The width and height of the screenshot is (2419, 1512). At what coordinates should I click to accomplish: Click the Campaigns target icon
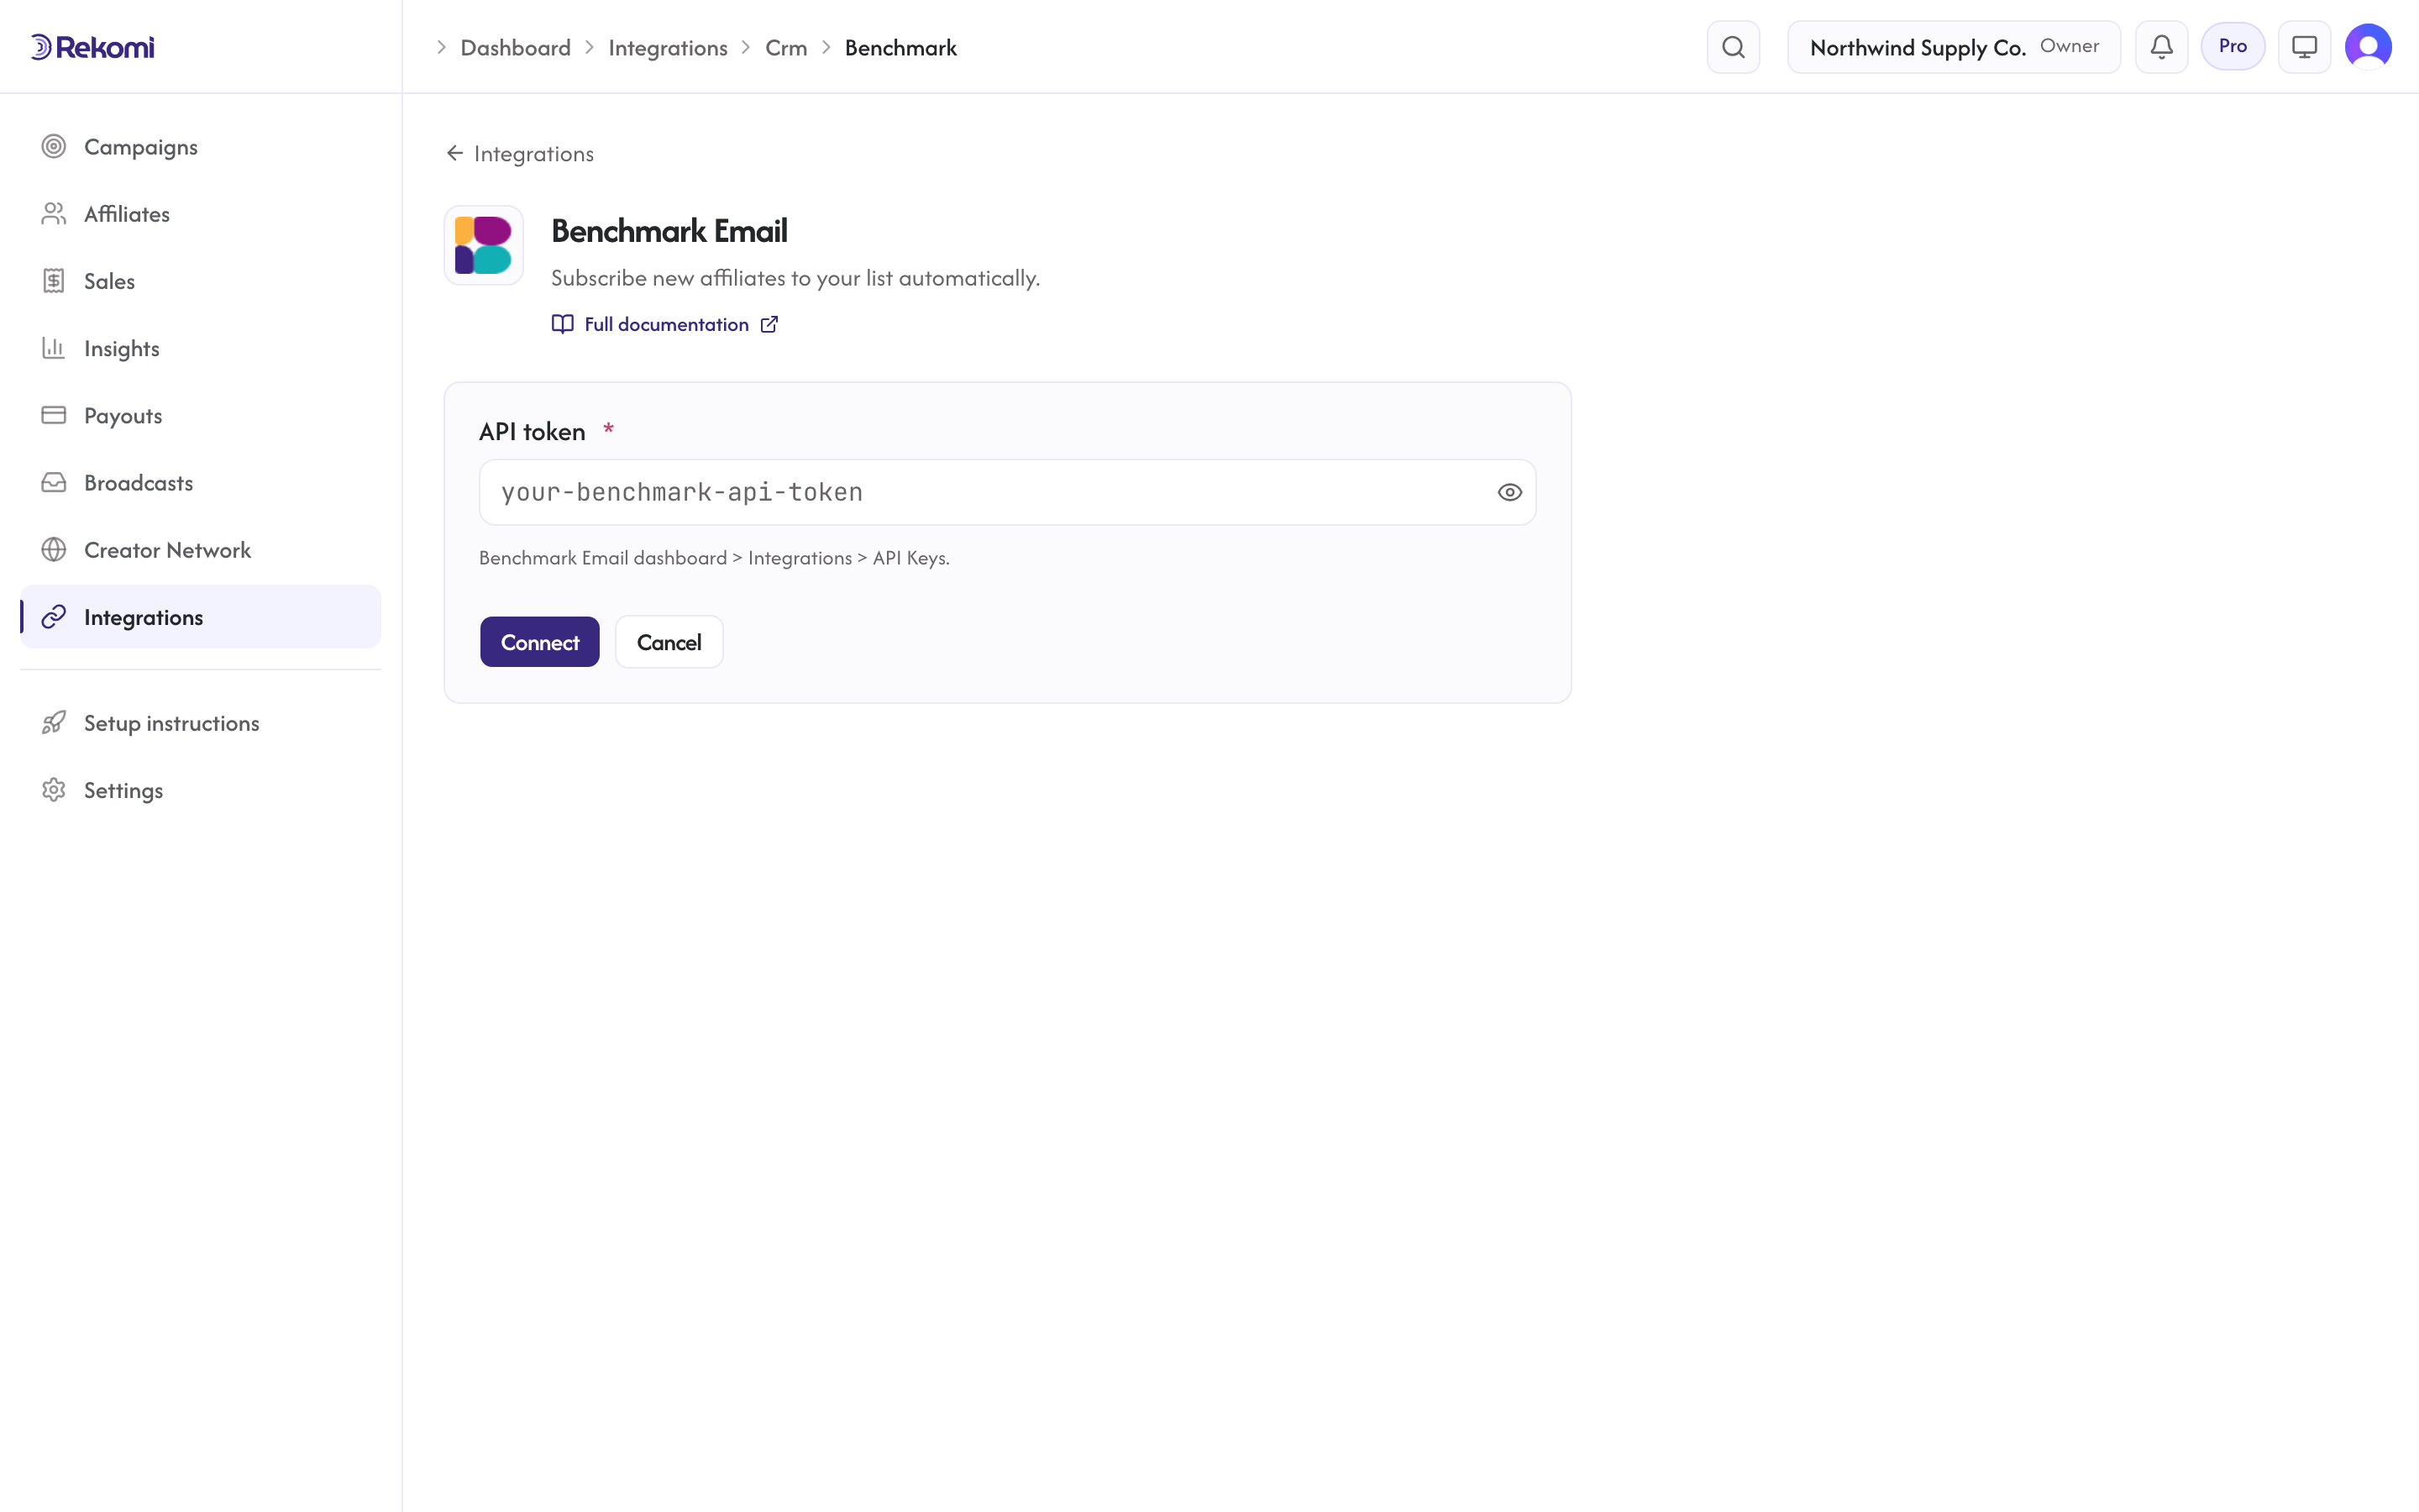[54, 147]
